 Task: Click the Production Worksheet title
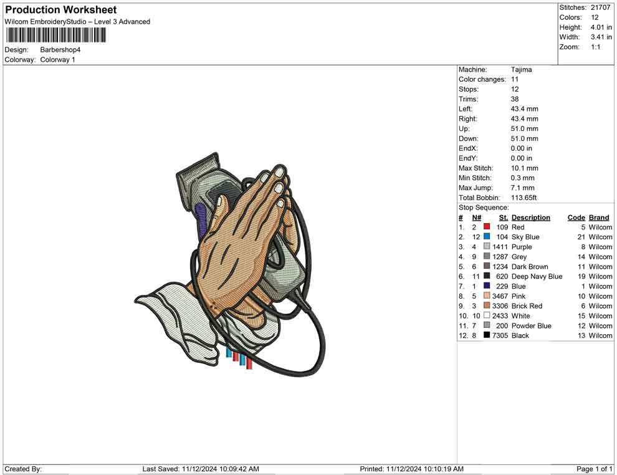pos(61,10)
